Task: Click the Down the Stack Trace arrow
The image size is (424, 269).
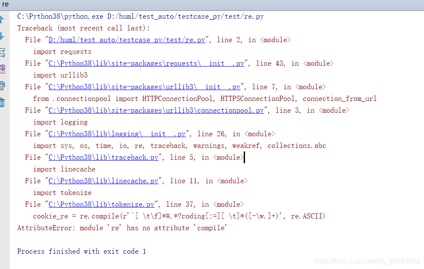Action: tap(2, 36)
